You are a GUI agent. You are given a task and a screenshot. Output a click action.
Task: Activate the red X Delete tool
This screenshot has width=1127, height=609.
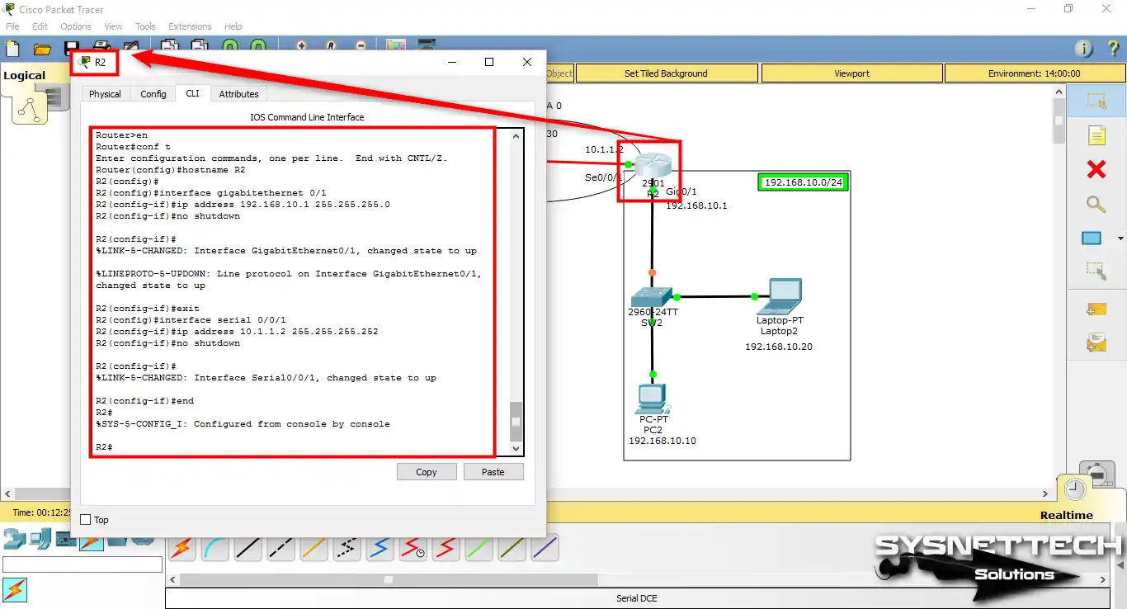pos(1096,169)
